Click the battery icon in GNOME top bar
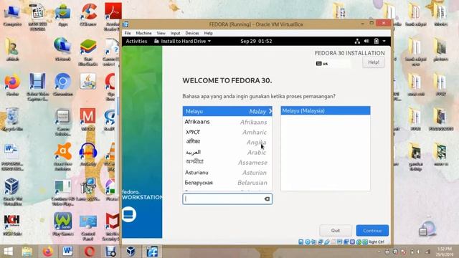The image size is (459, 258). 376,42
